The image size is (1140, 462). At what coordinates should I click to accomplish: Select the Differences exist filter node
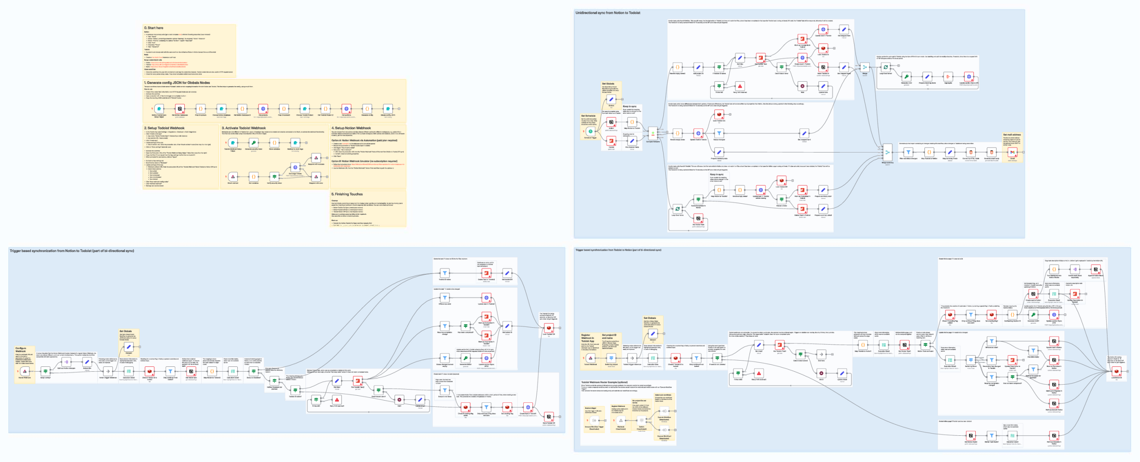pyautogui.click(x=444, y=297)
